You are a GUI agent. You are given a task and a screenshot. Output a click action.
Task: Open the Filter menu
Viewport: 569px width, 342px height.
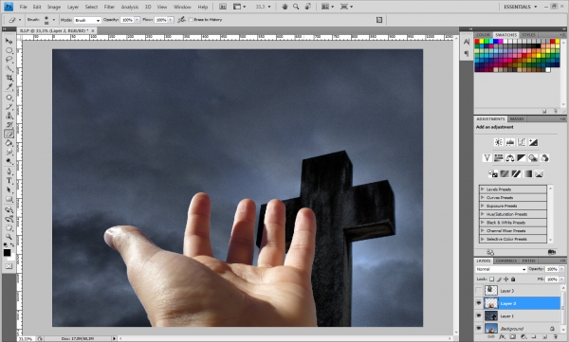pos(109,7)
